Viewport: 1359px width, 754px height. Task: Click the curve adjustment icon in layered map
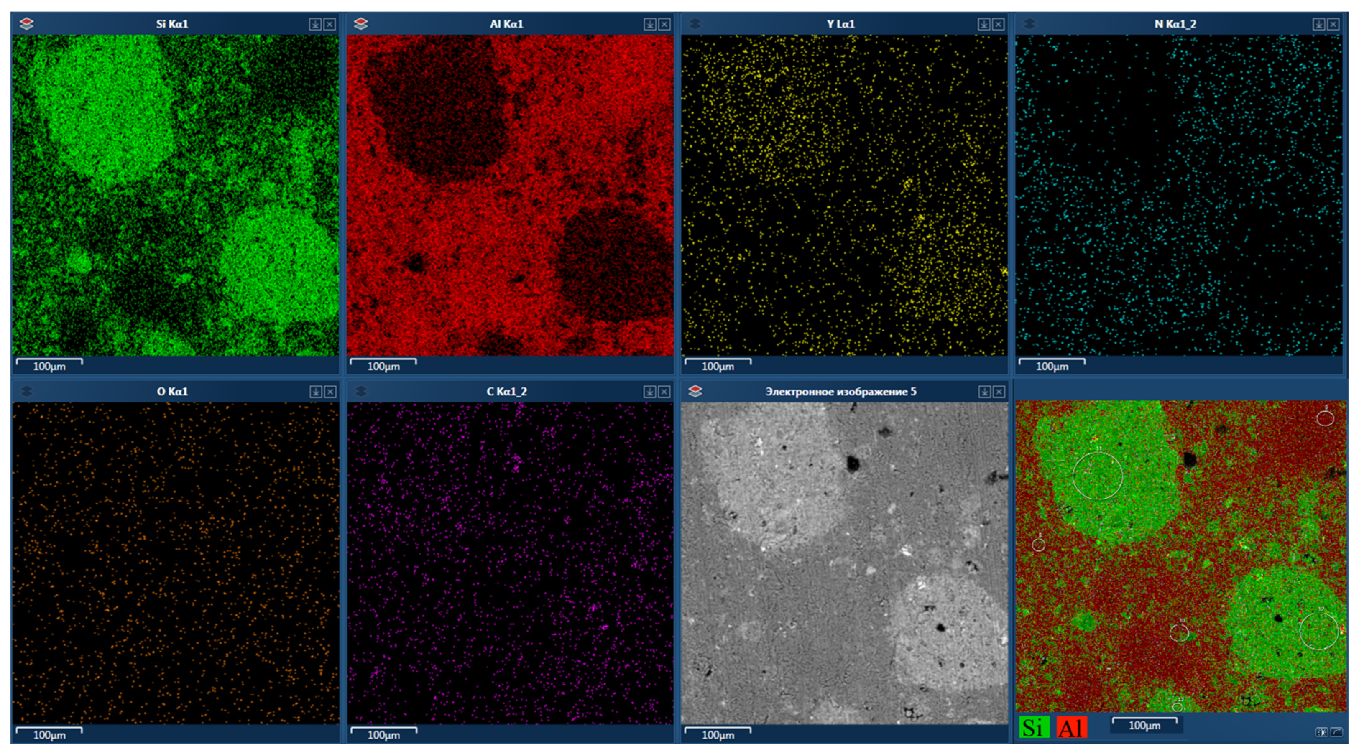pos(1336,732)
